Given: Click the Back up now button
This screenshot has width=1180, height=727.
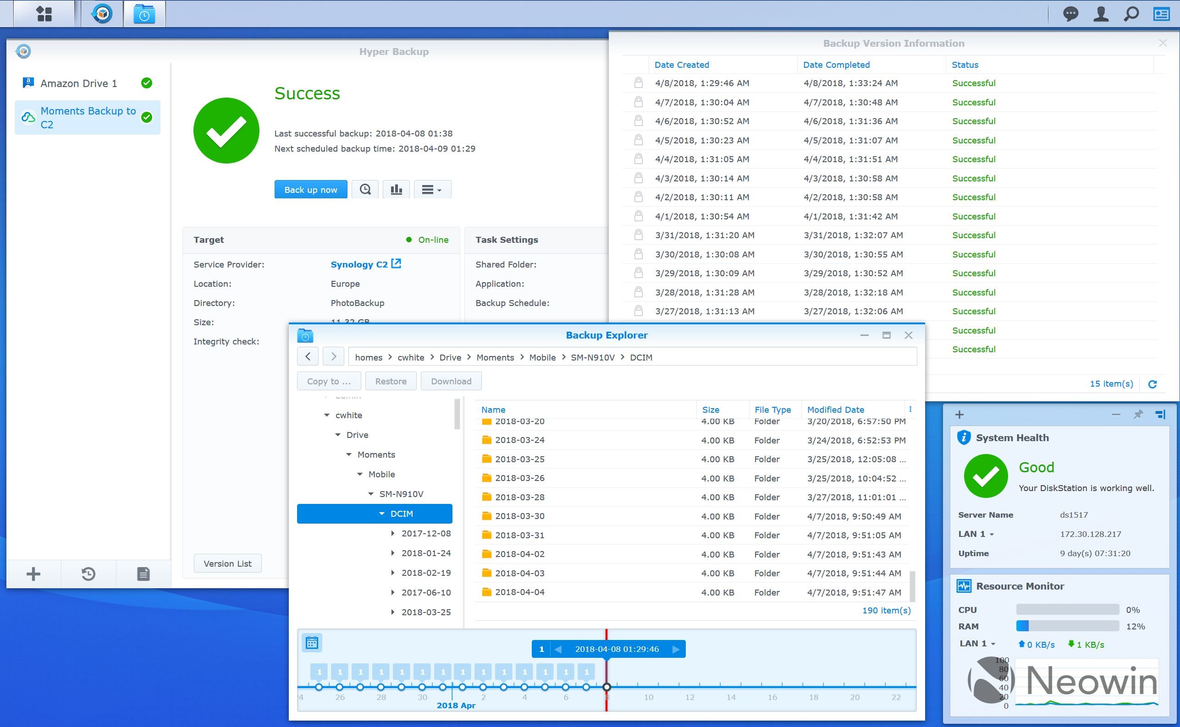Looking at the screenshot, I should click(x=310, y=190).
